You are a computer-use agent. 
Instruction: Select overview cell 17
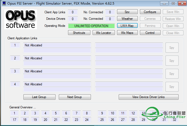14,120
